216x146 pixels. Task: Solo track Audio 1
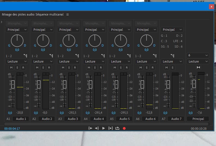[17, 67]
